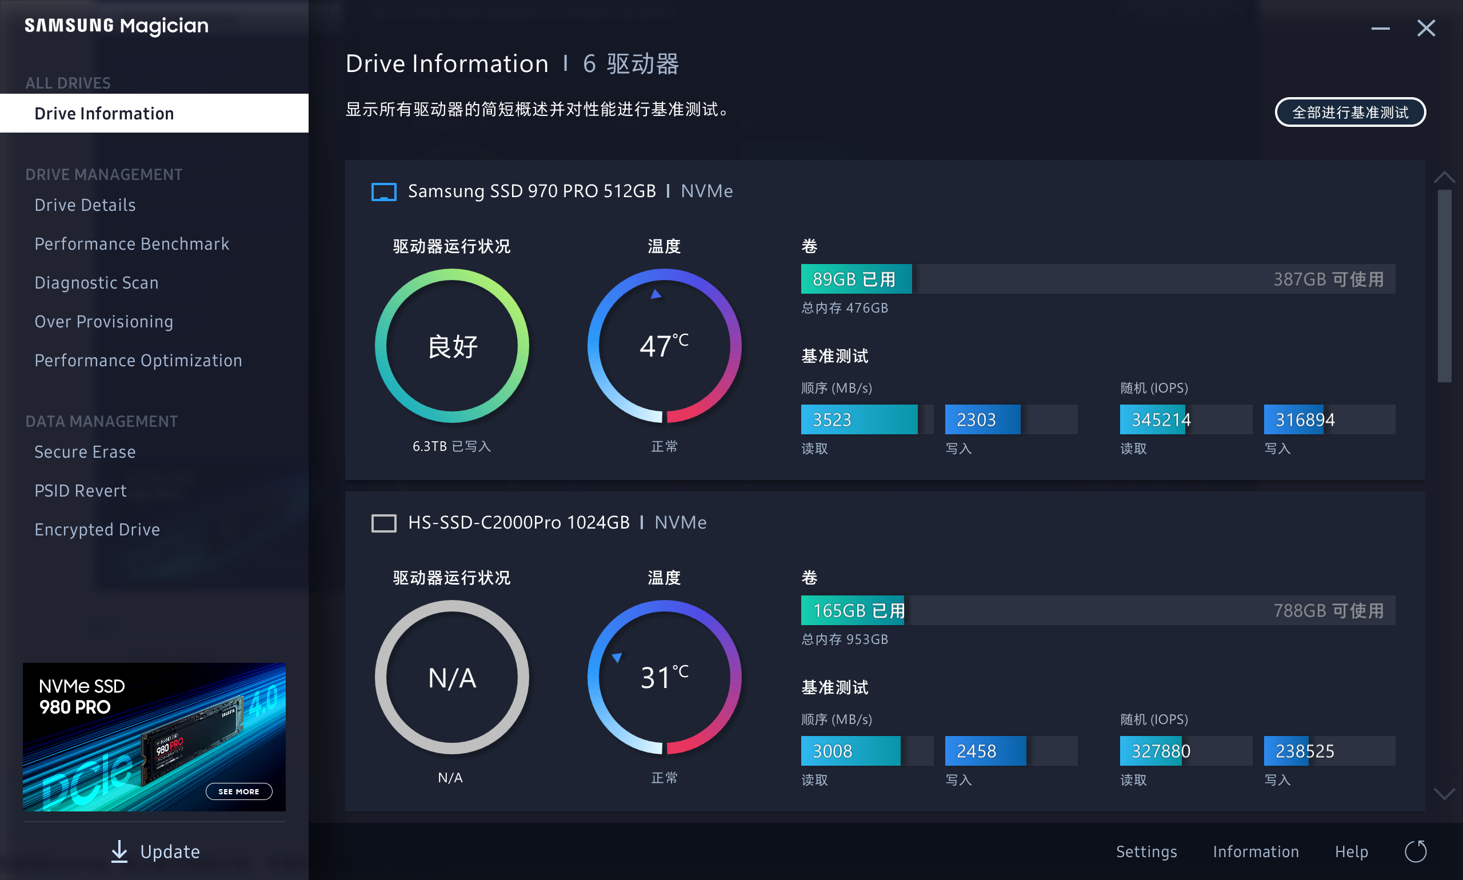Viewport: 1463px width, 880px height.
Task: Click the 全部进行基准测试 button
Action: tap(1350, 111)
